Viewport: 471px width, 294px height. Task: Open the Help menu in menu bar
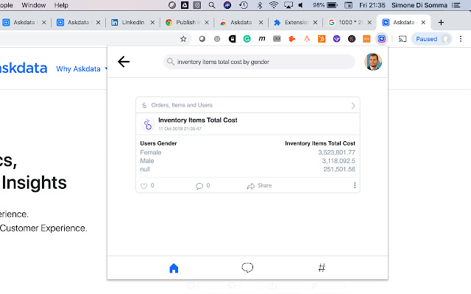[61, 5]
